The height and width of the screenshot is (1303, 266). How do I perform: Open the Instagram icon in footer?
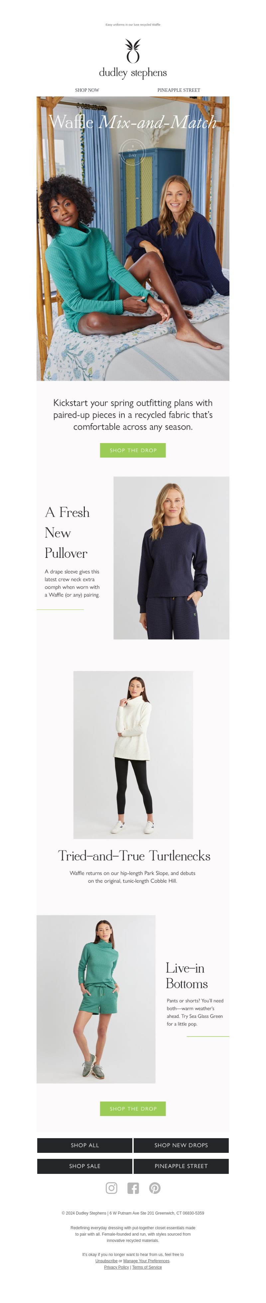point(111,1188)
